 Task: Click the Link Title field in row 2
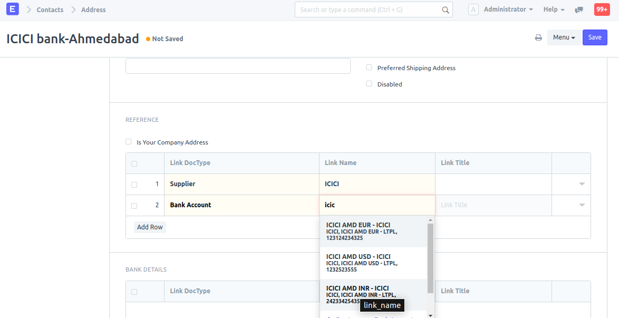tap(494, 205)
